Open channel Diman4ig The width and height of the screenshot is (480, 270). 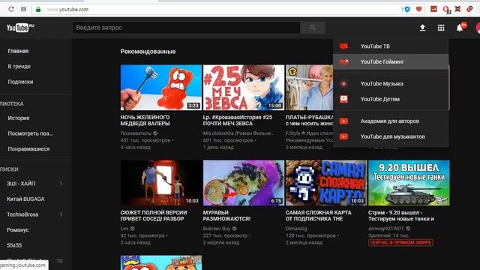point(296,228)
